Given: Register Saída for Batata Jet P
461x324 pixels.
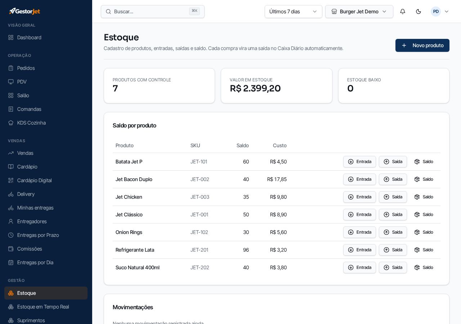Looking at the screenshot, I should (x=393, y=162).
